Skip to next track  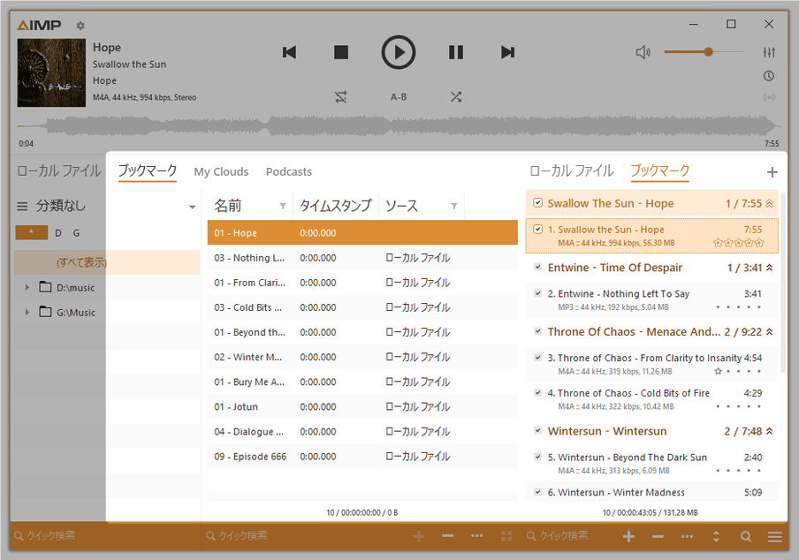point(507,52)
